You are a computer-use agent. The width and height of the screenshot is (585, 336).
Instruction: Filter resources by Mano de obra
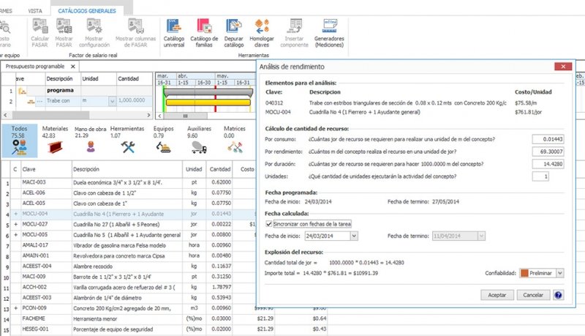(91, 145)
